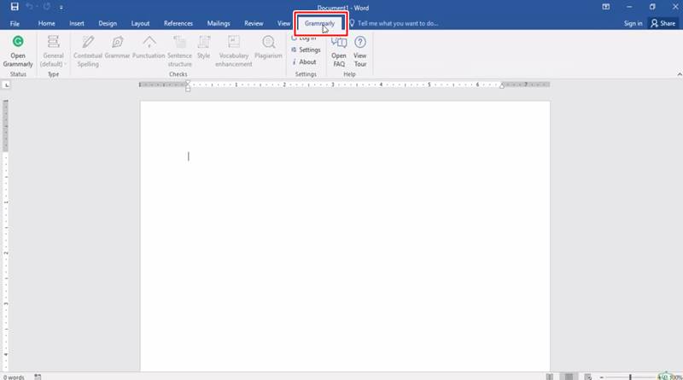
Task: Switch to Web Layout view
Action: coord(588,377)
